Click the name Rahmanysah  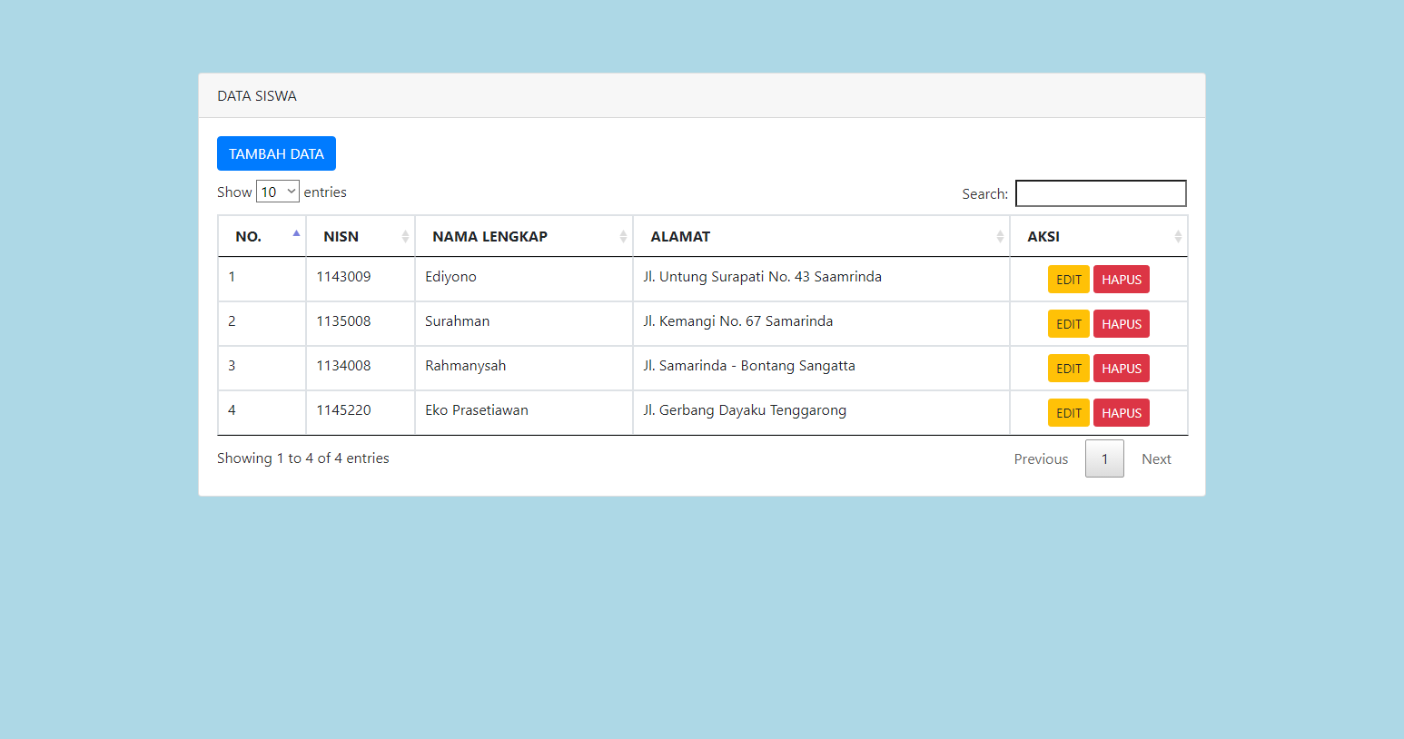(465, 366)
